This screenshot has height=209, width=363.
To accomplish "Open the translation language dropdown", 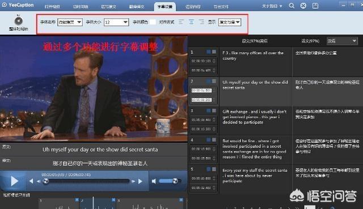I will tap(342, 41).
